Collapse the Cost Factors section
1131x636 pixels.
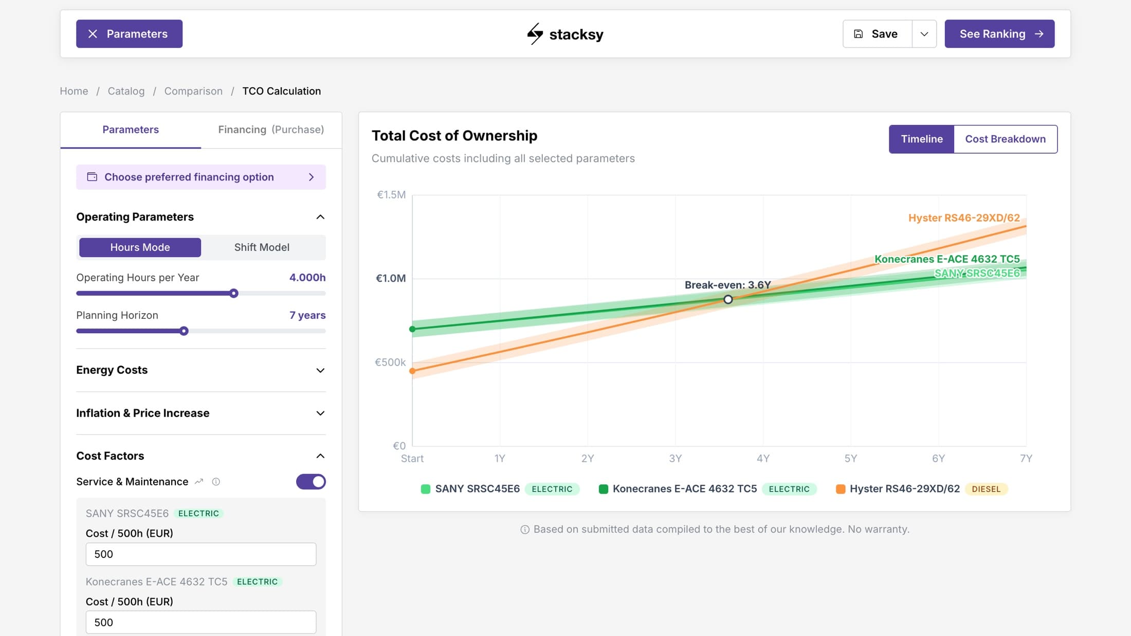[x=320, y=456]
